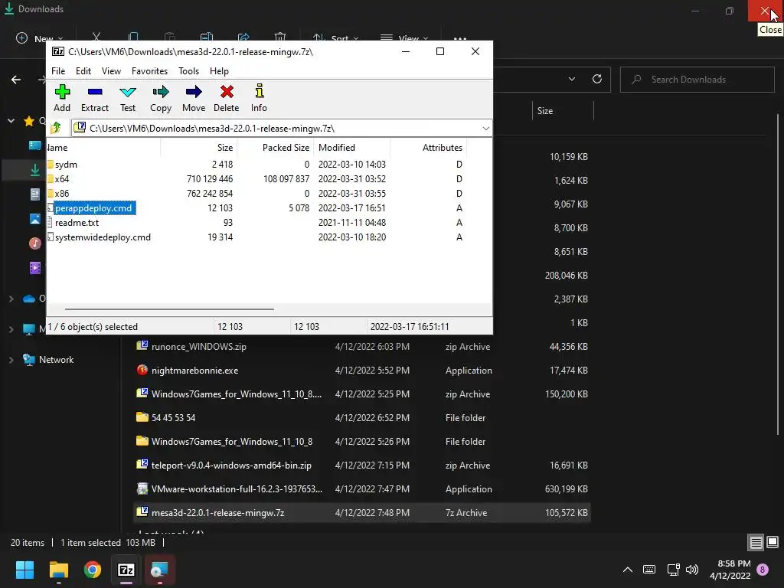This screenshot has height=588, width=784.
Task: Sort Explorer files by Size column
Action: point(563,111)
